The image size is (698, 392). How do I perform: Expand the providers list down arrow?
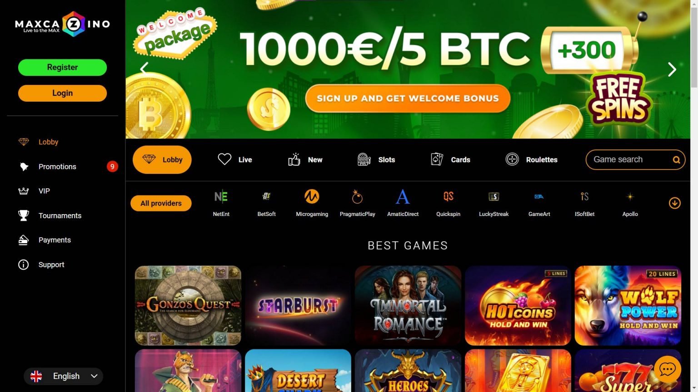tap(674, 203)
